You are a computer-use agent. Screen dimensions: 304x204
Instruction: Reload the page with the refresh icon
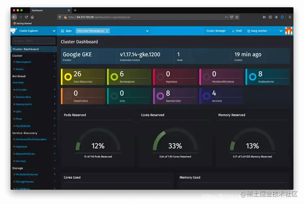26,17
